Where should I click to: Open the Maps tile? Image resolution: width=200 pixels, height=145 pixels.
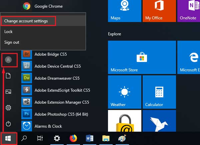coord(125,11)
